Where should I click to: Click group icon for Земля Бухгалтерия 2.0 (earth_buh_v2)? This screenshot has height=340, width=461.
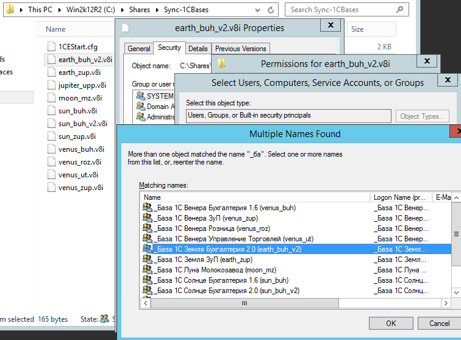tap(148, 249)
